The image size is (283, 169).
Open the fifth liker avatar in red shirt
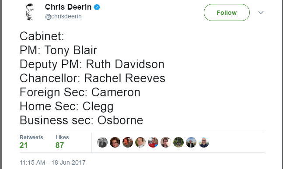coord(153,142)
